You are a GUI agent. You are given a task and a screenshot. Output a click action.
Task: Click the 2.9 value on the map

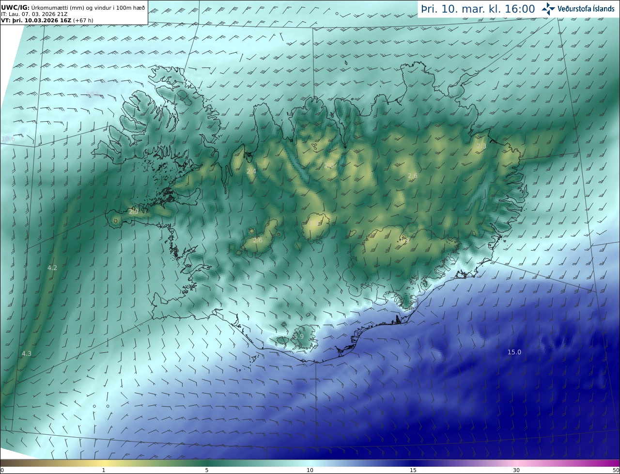tap(134, 212)
